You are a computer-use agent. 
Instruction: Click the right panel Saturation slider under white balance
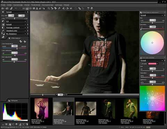coord(152,29)
